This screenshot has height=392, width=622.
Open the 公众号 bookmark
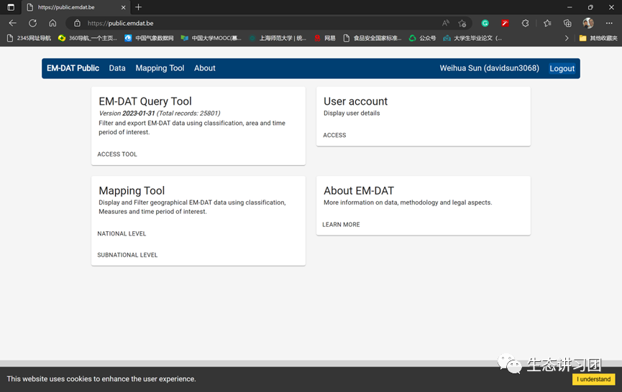[423, 38]
